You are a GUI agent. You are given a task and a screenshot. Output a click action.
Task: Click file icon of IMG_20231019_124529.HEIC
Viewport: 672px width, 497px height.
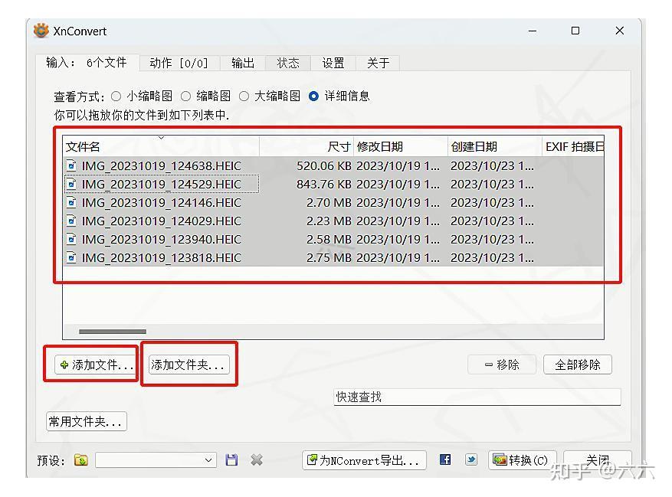(x=71, y=184)
